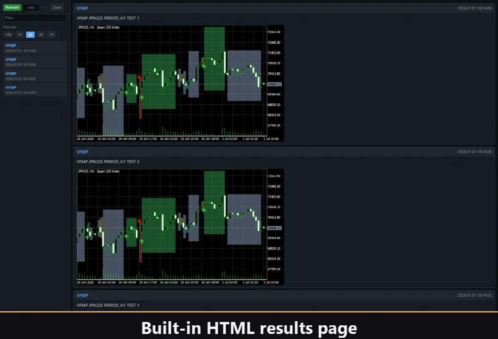Set image size to 25
498x339 pixels.
[41, 35]
